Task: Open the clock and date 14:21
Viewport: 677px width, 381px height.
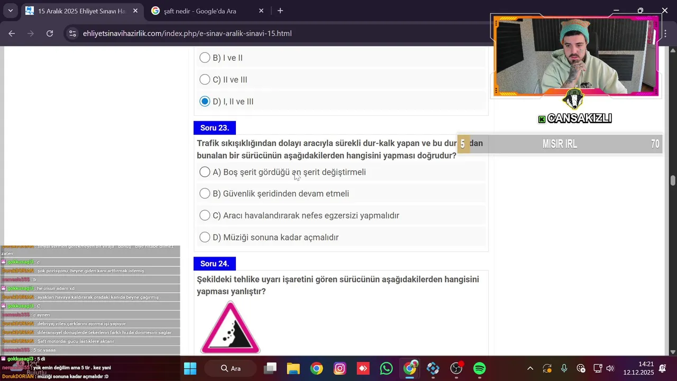Action: (x=638, y=368)
